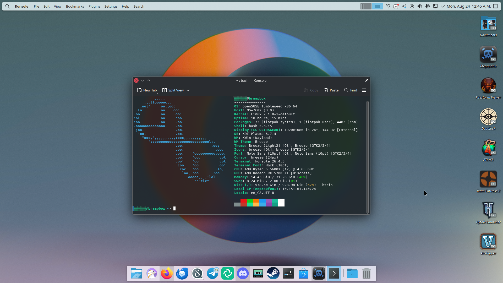Viewport: 503px width, 283px height.
Task: Open the search magnifier in the top panel
Action: pyautogui.click(x=8, y=6)
